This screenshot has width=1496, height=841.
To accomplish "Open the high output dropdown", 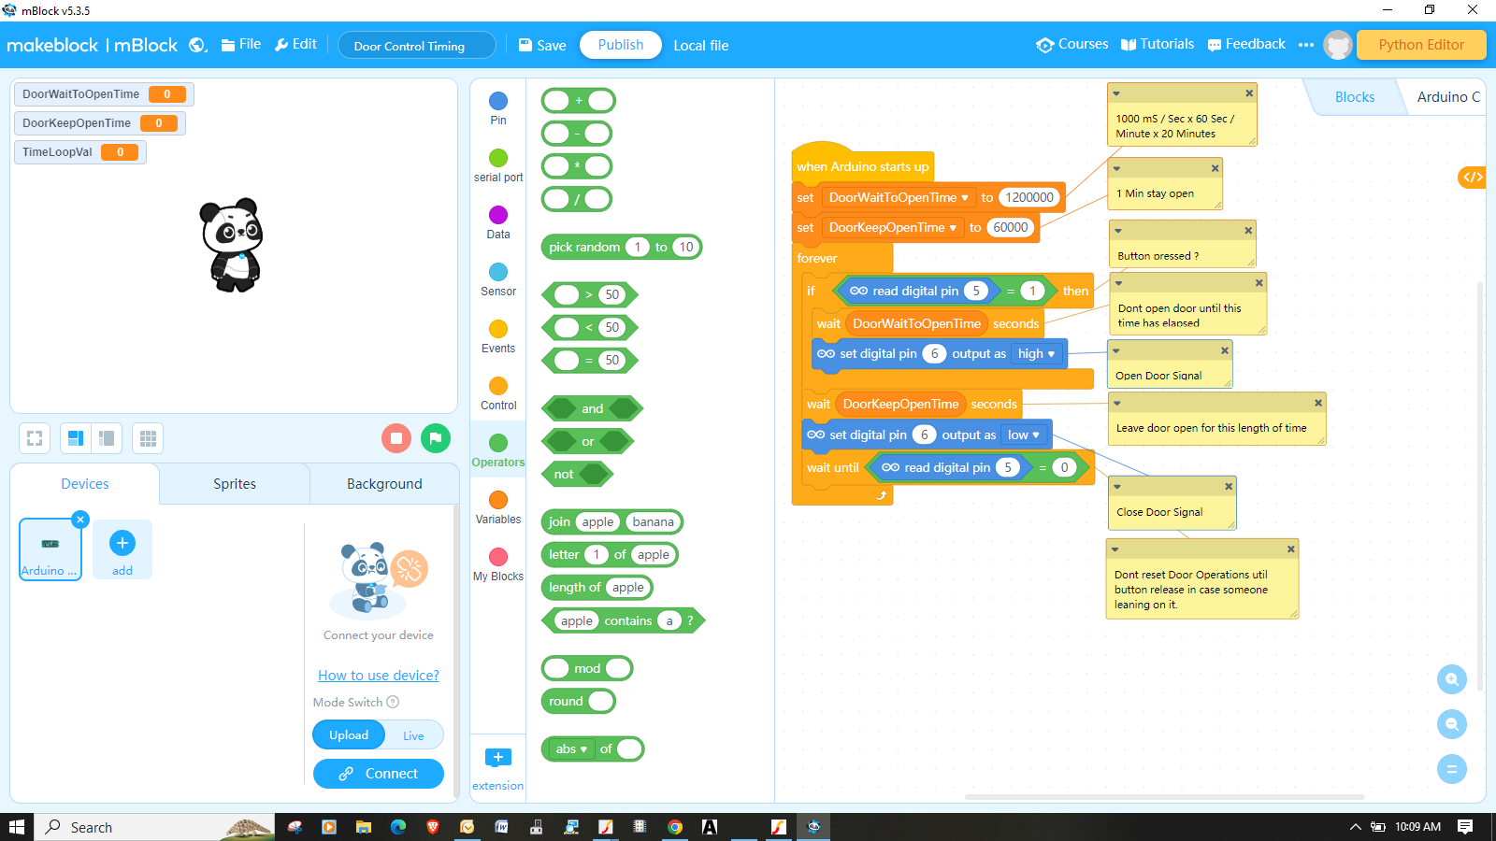I will [x=1037, y=353].
